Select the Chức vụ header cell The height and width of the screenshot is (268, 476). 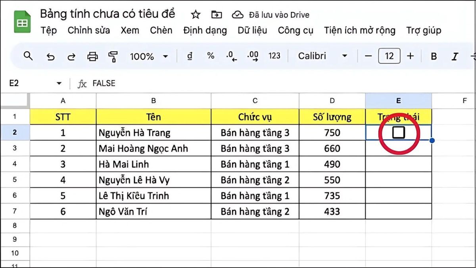click(255, 117)
